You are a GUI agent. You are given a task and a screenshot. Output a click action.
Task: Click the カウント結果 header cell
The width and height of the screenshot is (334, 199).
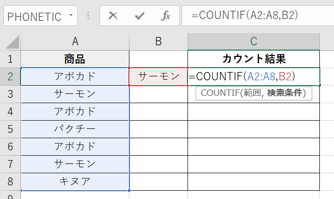(x=253, y=59)
